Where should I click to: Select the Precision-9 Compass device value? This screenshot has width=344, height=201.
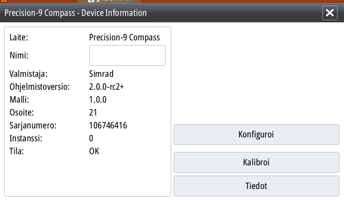pyautogui.click(x=124, y=37)
